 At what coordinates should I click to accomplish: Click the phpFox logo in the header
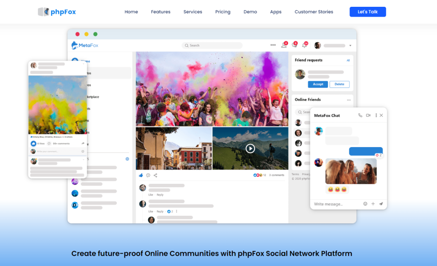tap(57, 12)
